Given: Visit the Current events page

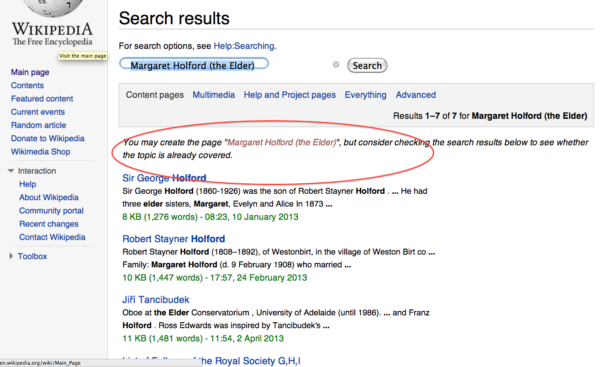Looking at the screenshot, I should tap(38, 112).
